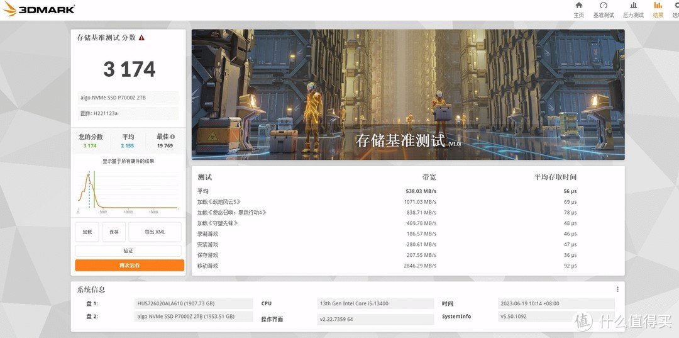Click the info icon next to 最佳
This screenshot has height=338, width=679.
[x=172, y=137]
